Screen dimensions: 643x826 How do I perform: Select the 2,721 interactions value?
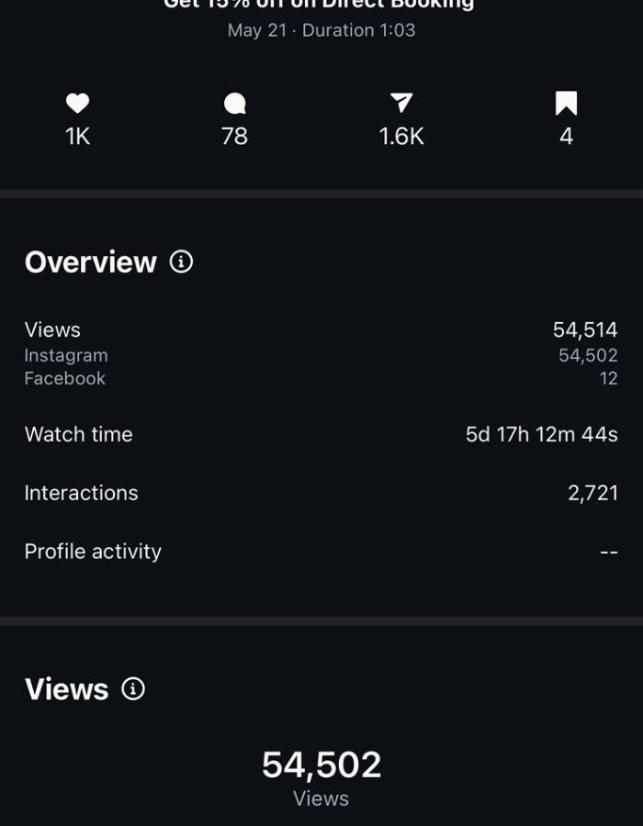click(592, 493)
